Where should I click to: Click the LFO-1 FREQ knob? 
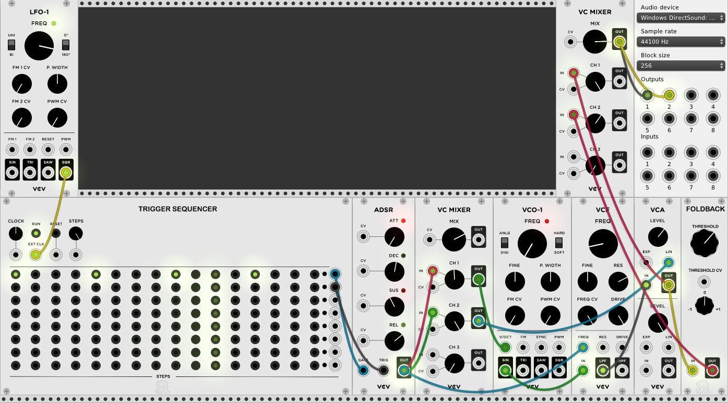point(39,46)
